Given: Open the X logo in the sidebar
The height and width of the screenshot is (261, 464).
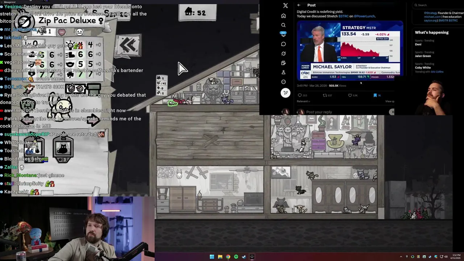Looking at the screenshot, I should pos(285,5).
